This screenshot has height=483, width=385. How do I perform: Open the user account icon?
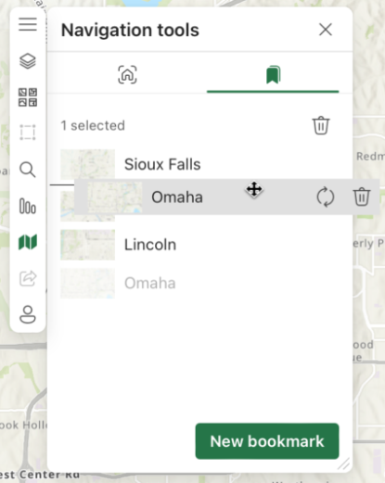tap(28, 314)
